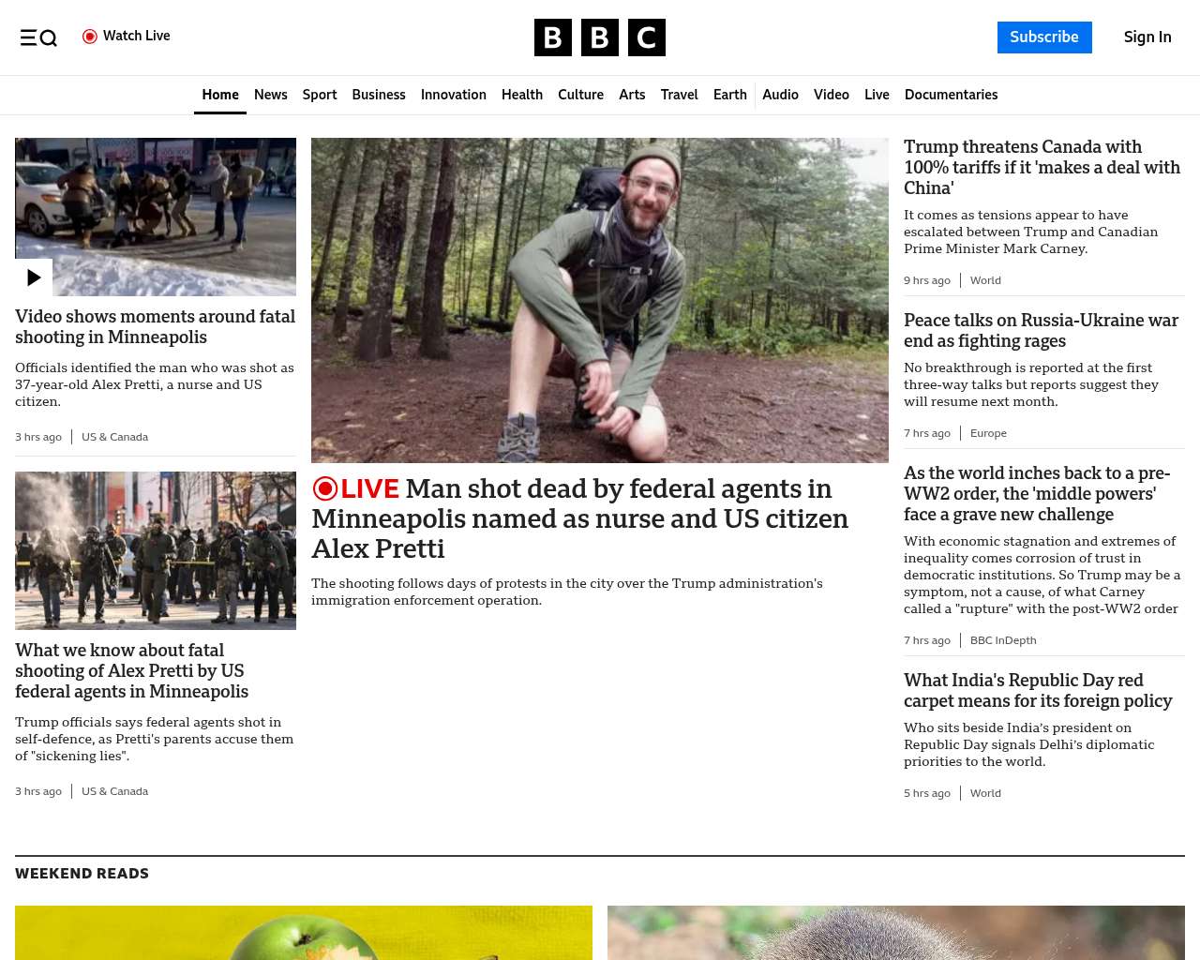Switch to the Innovation section
The height and width of the screenshot is (960, 1200).
pos(454,95)
